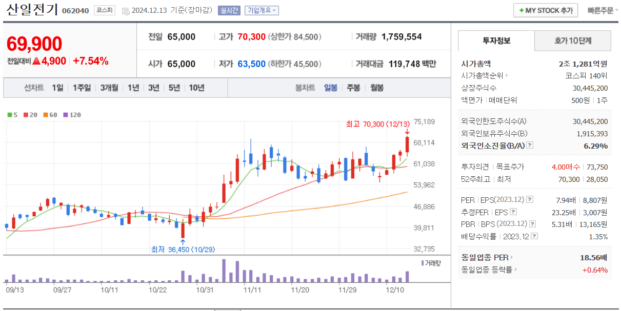Click purple 120-day moving average legend marker
Viewport: 621px width, 311px height.
coord(65,115)
